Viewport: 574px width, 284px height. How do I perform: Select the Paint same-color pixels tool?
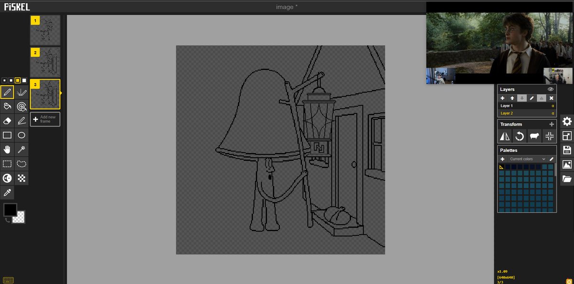pyautogui.click(x=22, y=106)
